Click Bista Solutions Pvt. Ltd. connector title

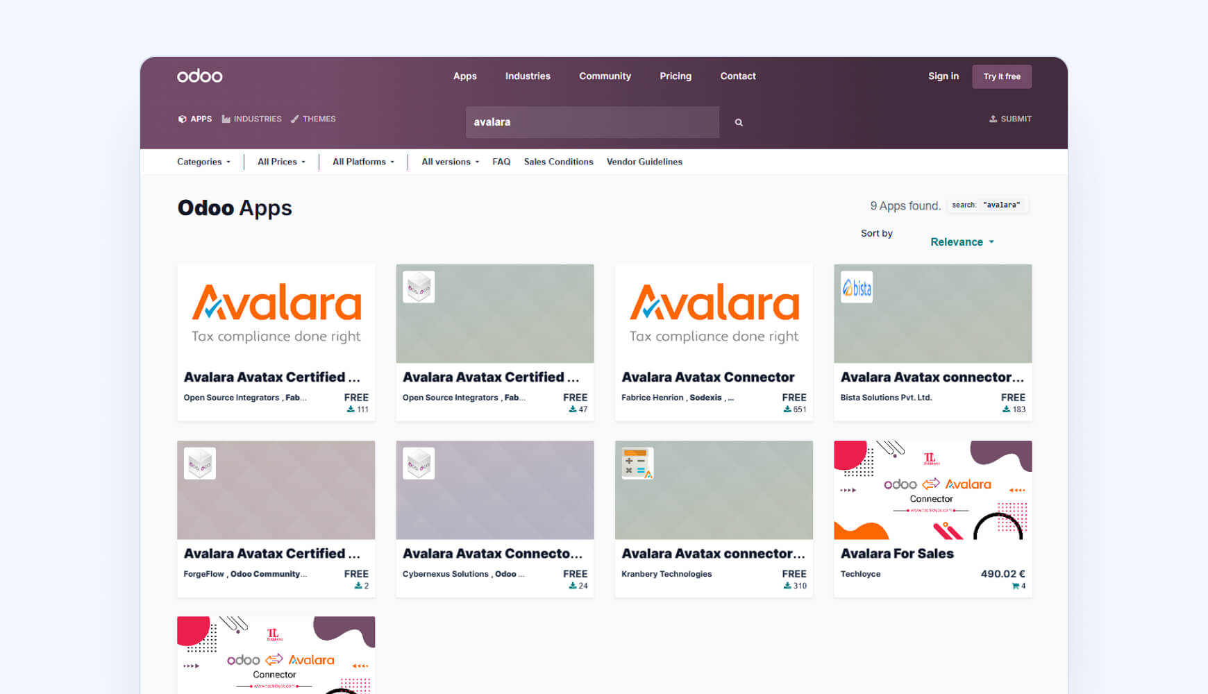point(932,377)
